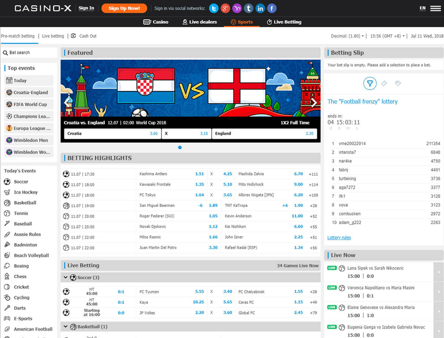Click the Tennis sidebar icon

pos(7,213)
